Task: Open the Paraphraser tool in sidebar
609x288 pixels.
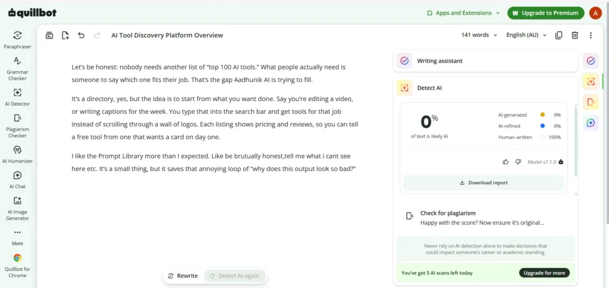Action: 17,40
